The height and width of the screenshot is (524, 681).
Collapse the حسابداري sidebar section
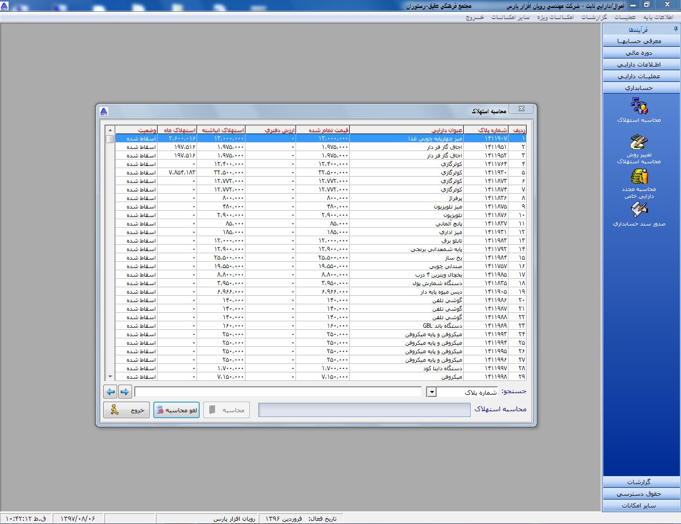click(641, 88)
